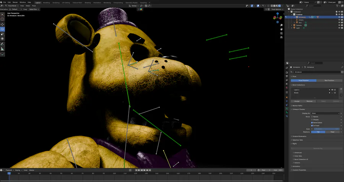The width and height of the screenshot is (344, 182).
Task: Uncheck the Bone Colors checkbox
Action: pos(312,123)
